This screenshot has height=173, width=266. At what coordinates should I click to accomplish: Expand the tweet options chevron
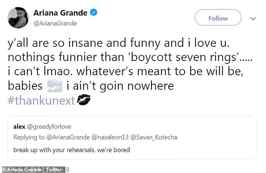[x=253, y=18]
